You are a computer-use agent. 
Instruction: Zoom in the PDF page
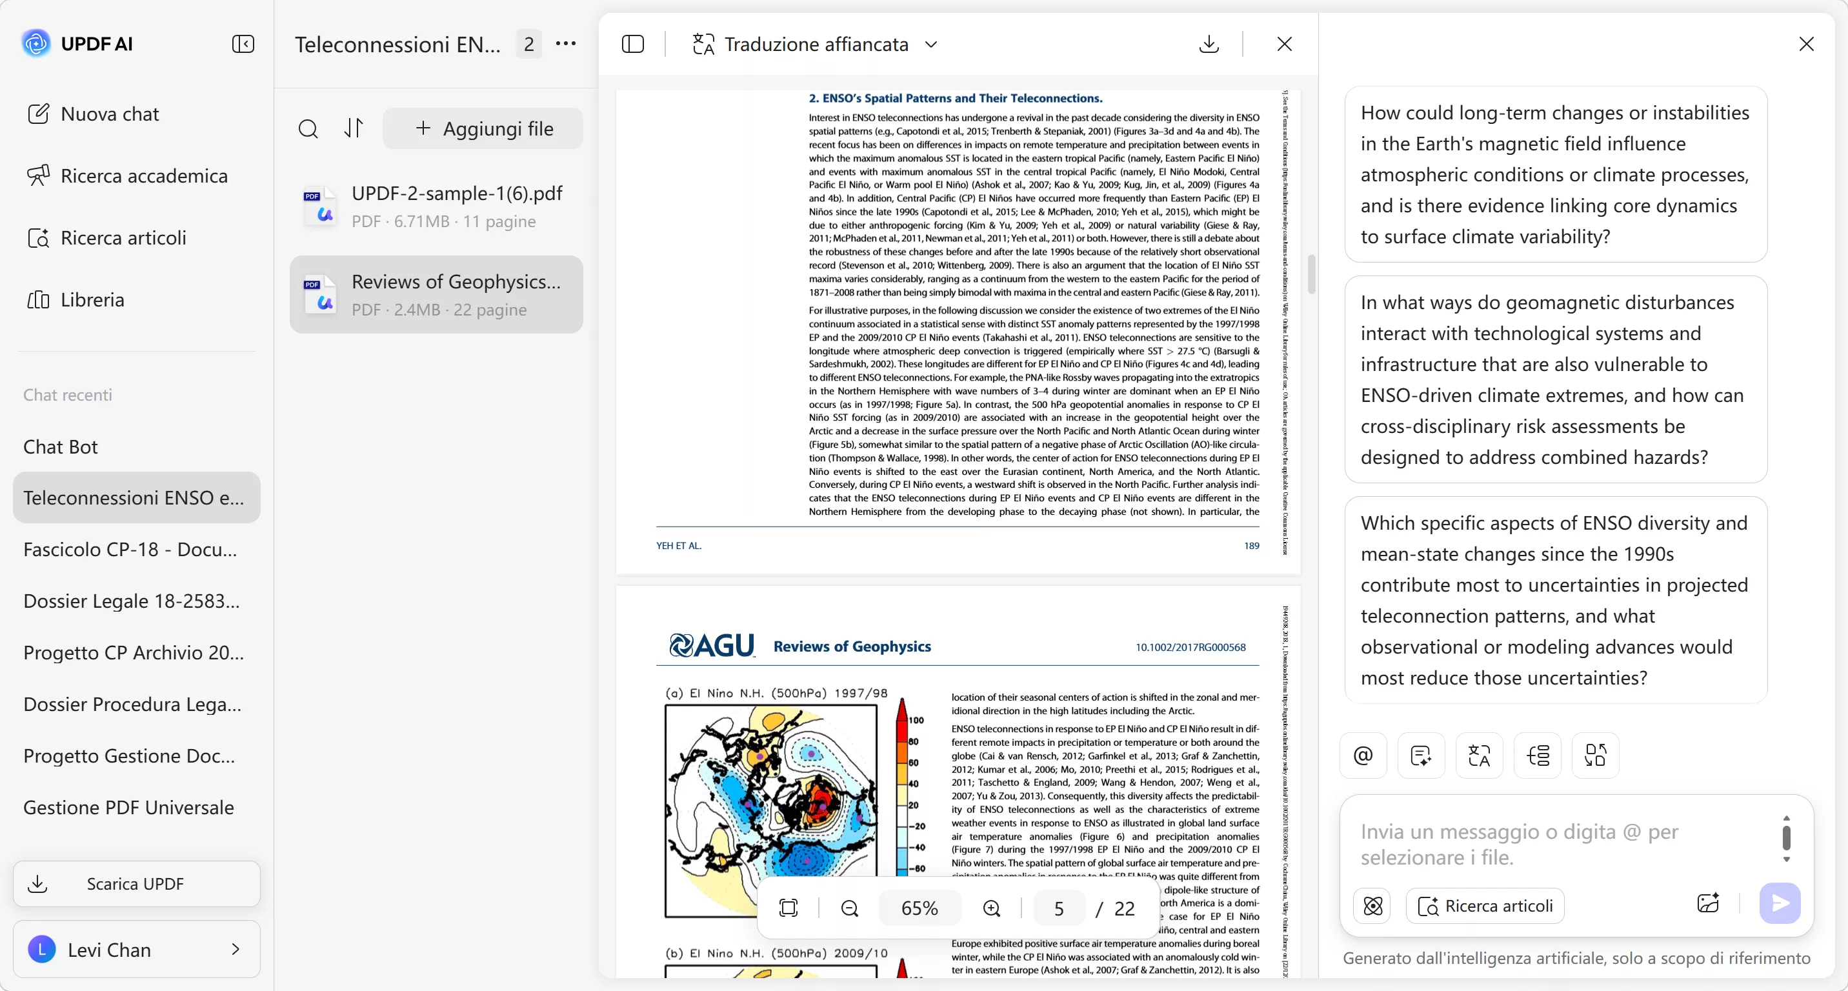pos(992,908)
